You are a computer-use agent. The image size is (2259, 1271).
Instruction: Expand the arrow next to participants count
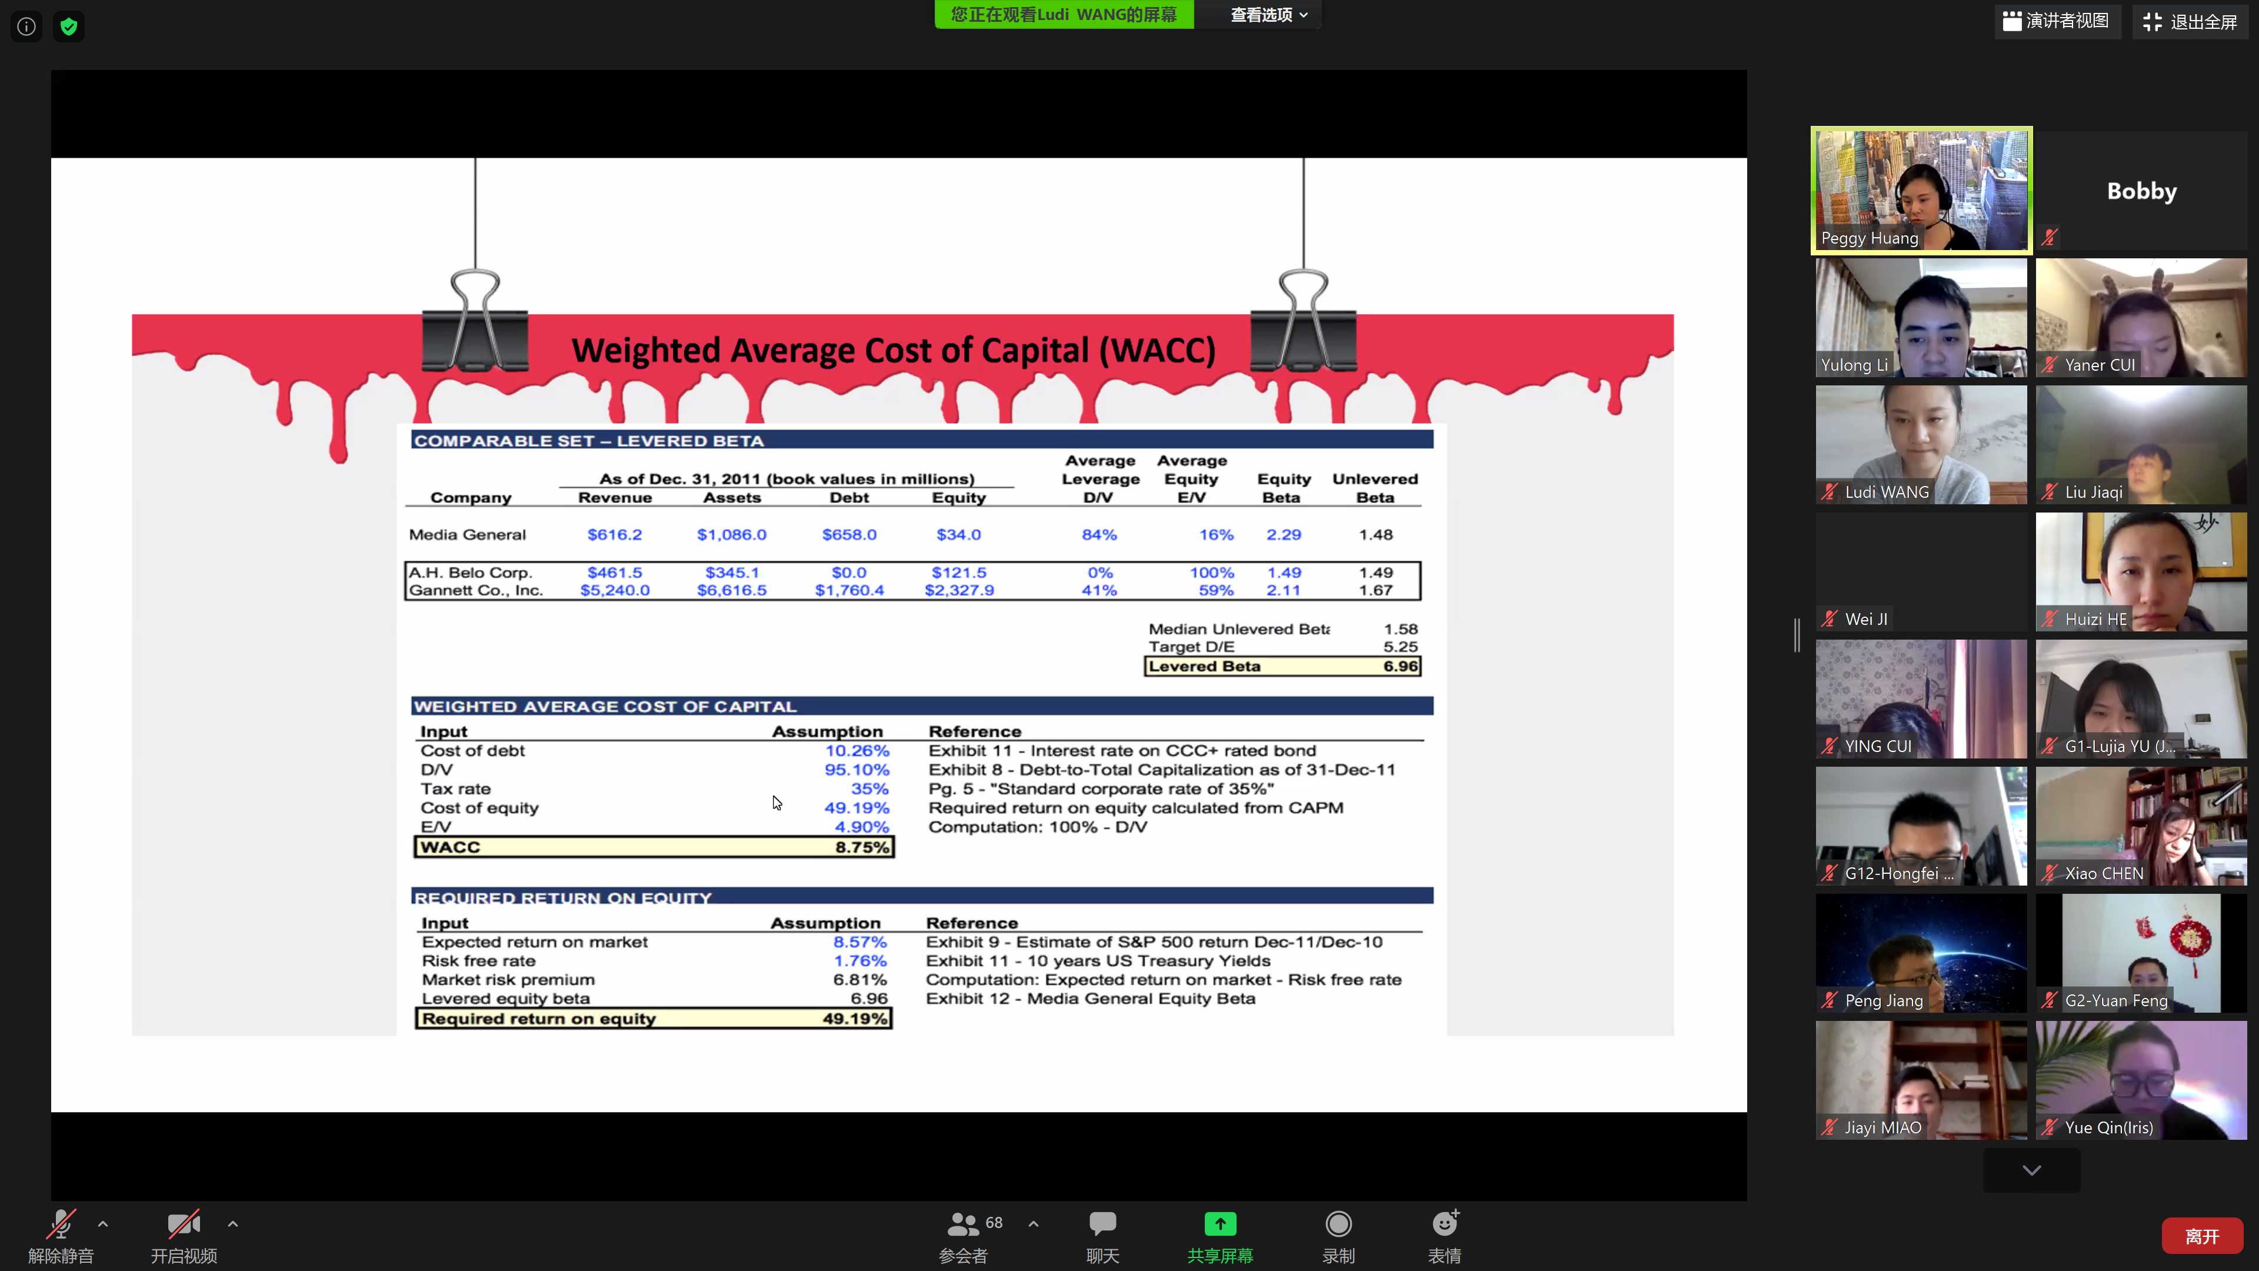(x=1033, y=1224)
